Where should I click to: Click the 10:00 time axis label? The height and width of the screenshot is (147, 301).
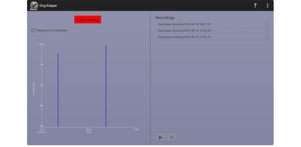88,130
